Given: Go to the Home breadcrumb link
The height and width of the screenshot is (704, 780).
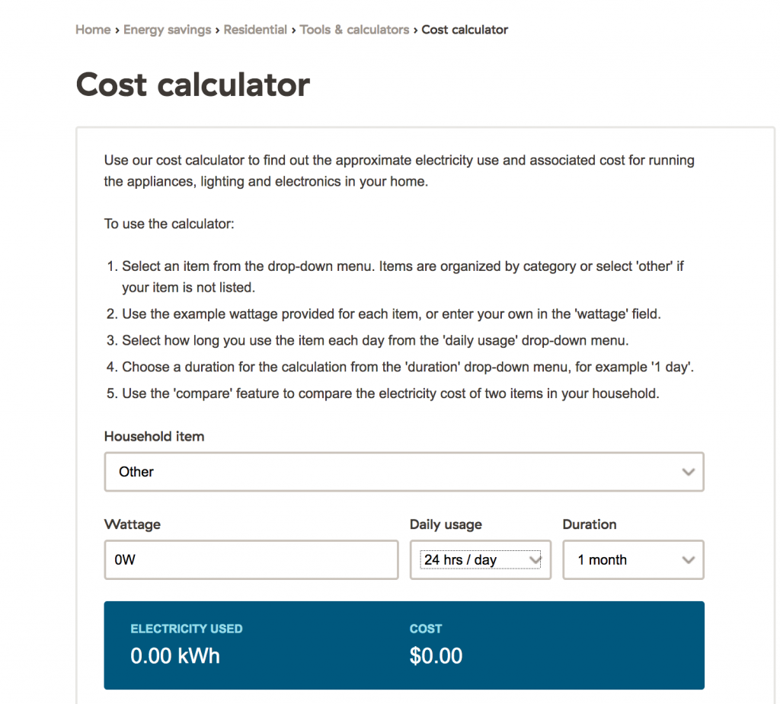Looking at the screenshot, I should click(93, 30).
